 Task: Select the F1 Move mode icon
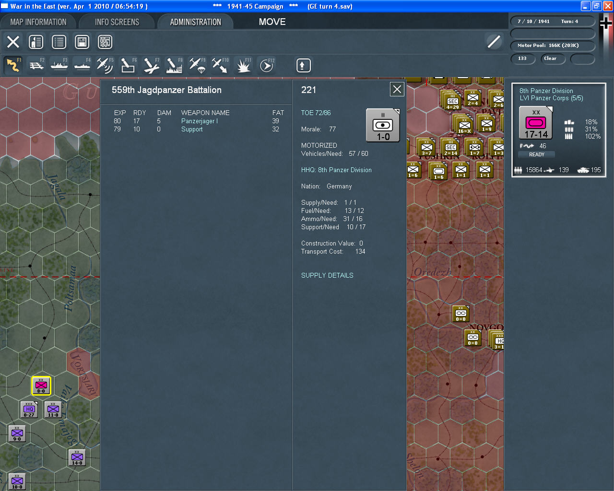tap(13, 65)
